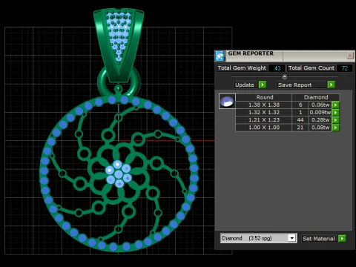Select the 1.21 X 1.23 size cell
The width and height of the screenshot is (356, 267).
pyautogui.click(x=264, y=120)
